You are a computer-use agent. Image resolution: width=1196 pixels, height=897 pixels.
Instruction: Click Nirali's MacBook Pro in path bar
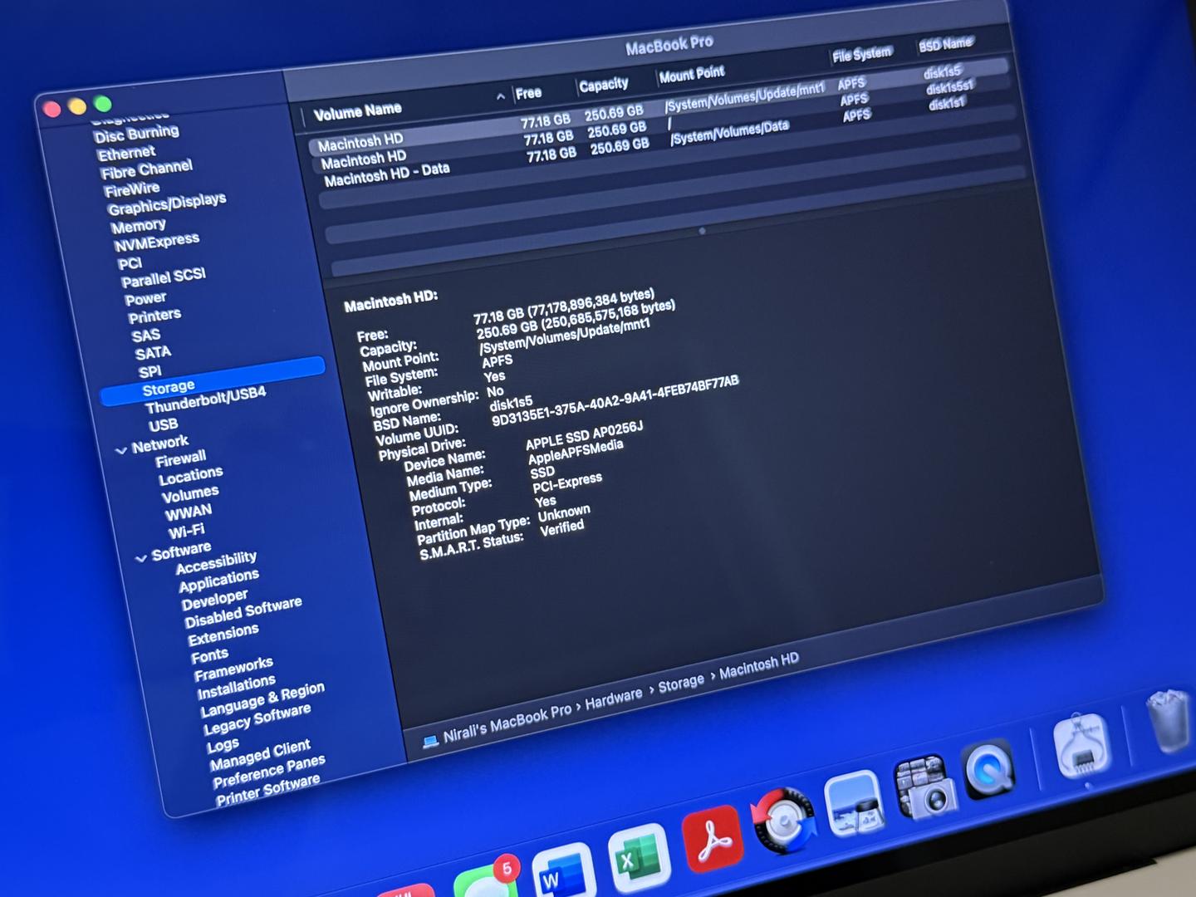click(507, 723)
